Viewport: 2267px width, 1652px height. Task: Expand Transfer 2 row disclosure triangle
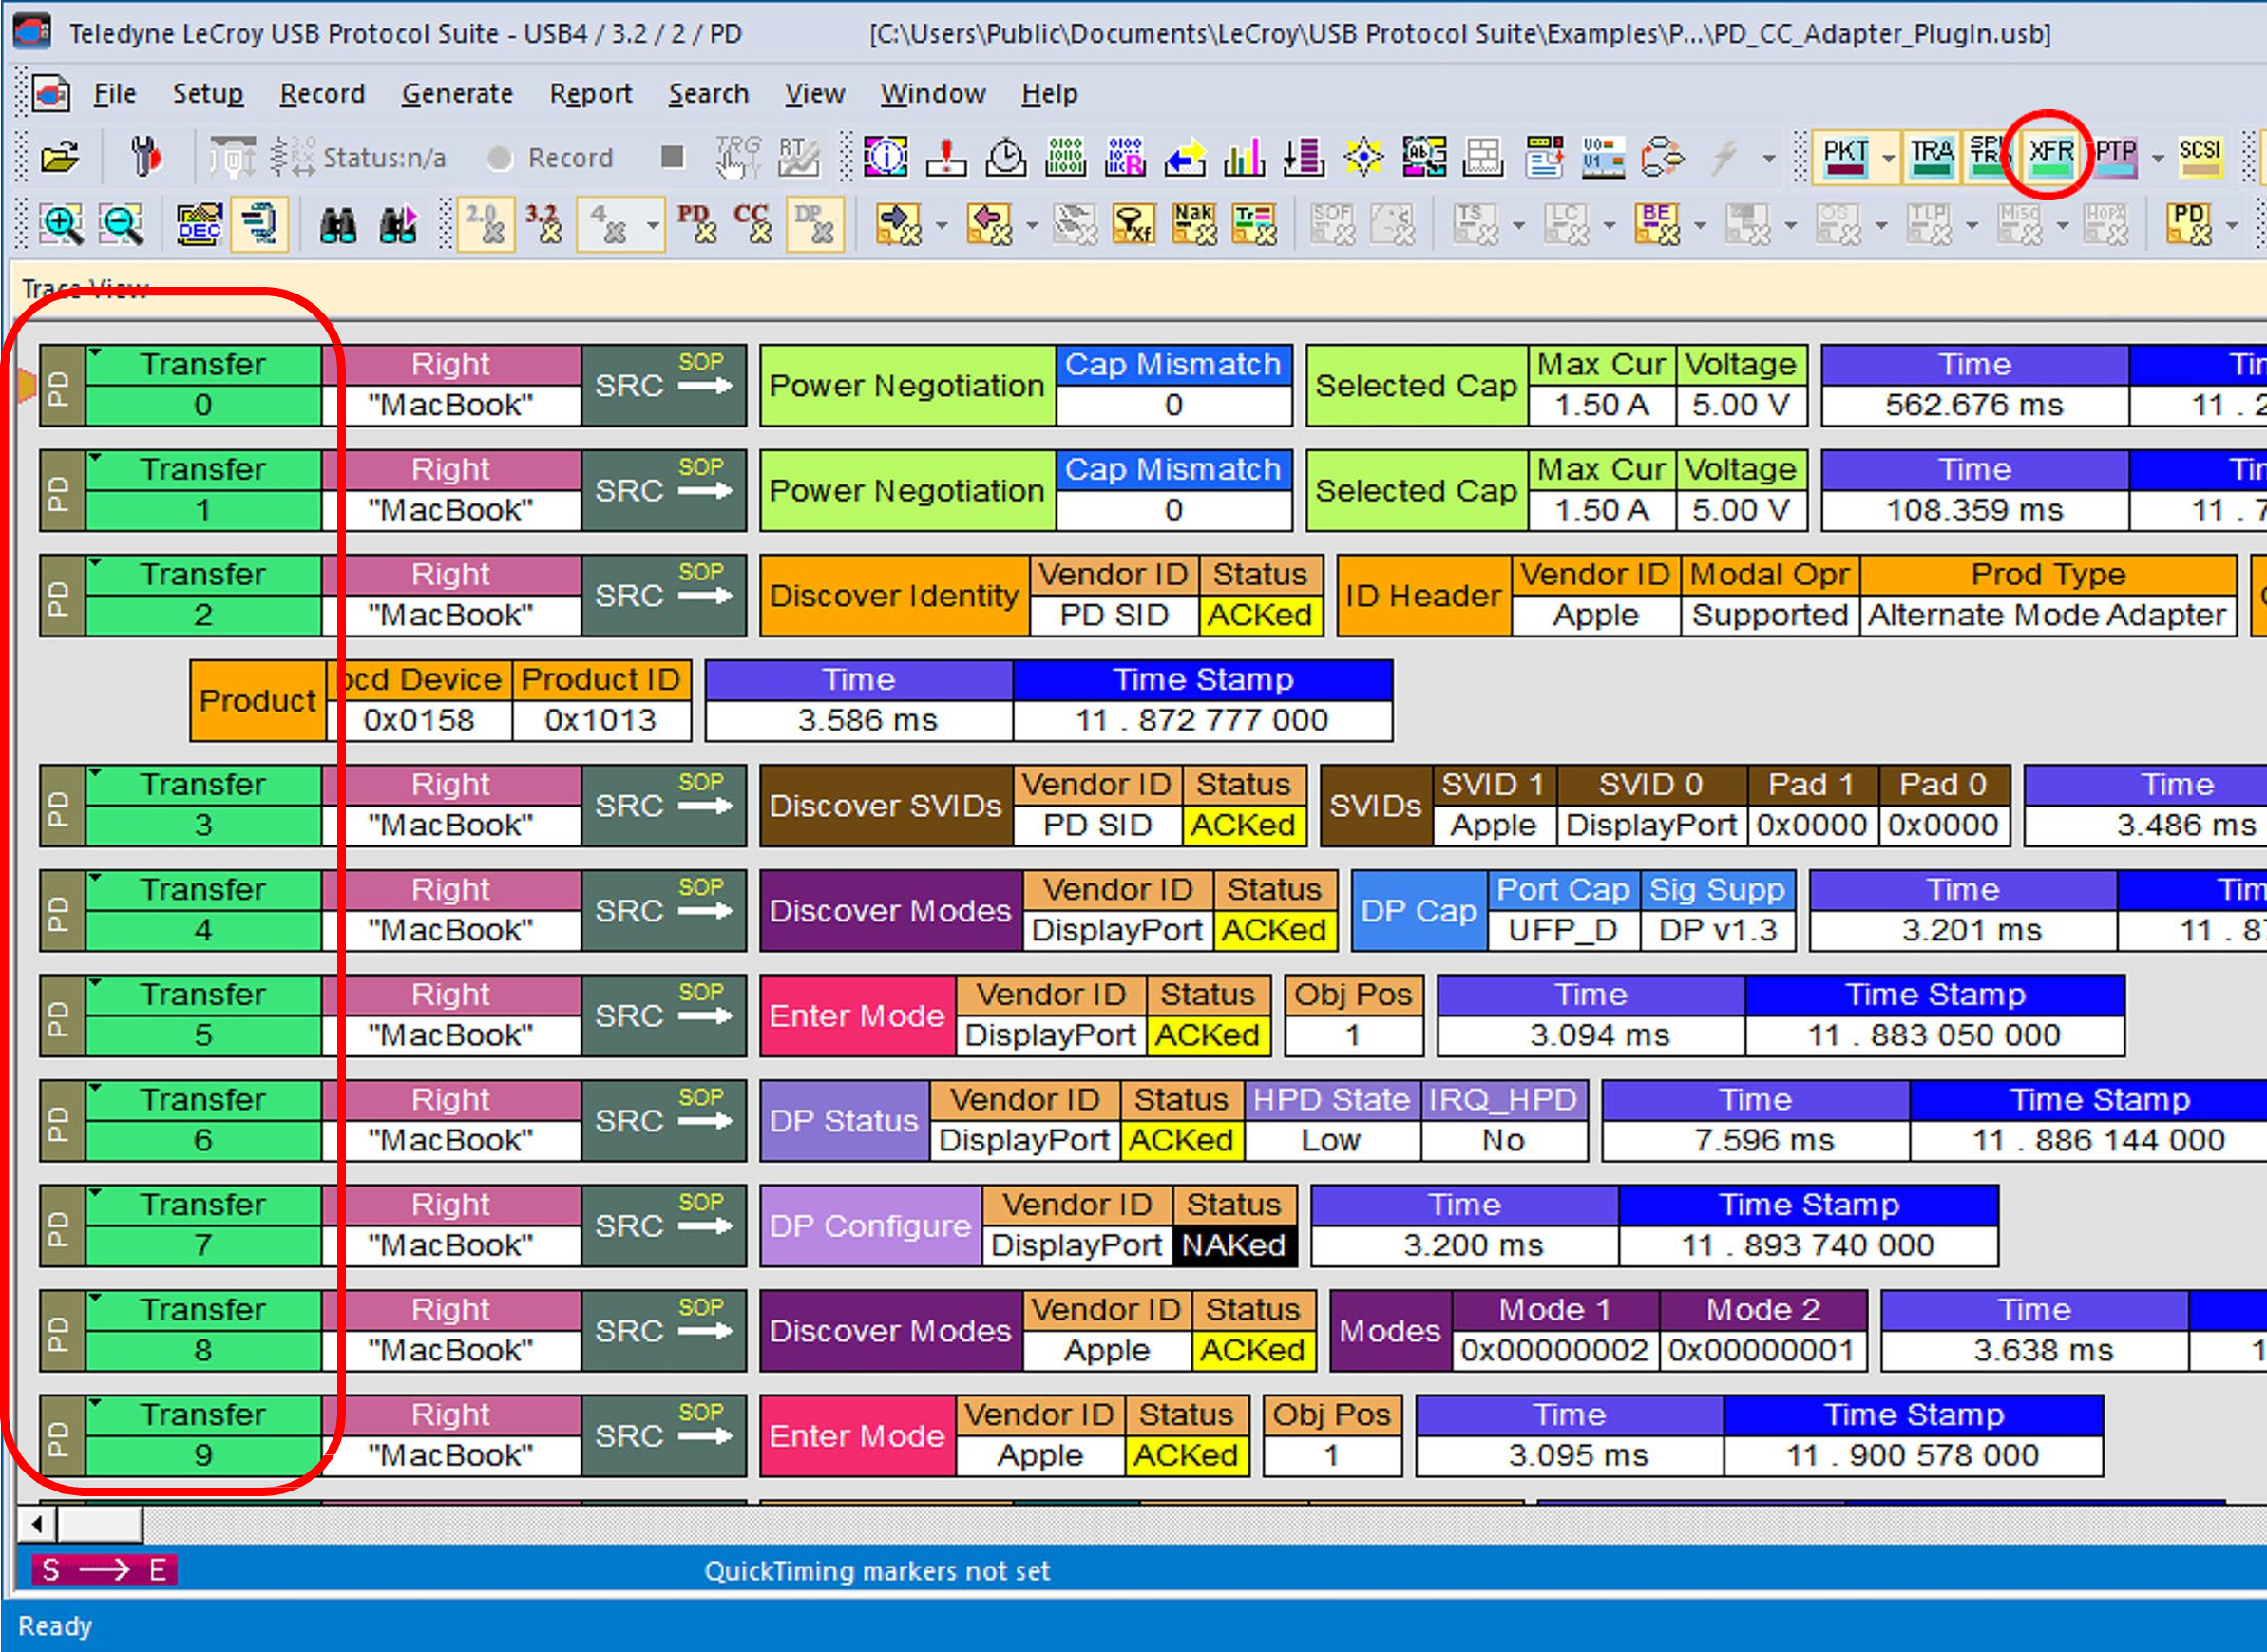(x=96, y=562)
